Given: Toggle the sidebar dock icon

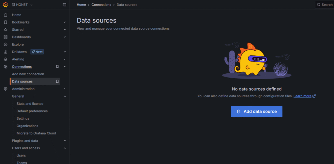Looking at the screenshot, I should [64, 5].
